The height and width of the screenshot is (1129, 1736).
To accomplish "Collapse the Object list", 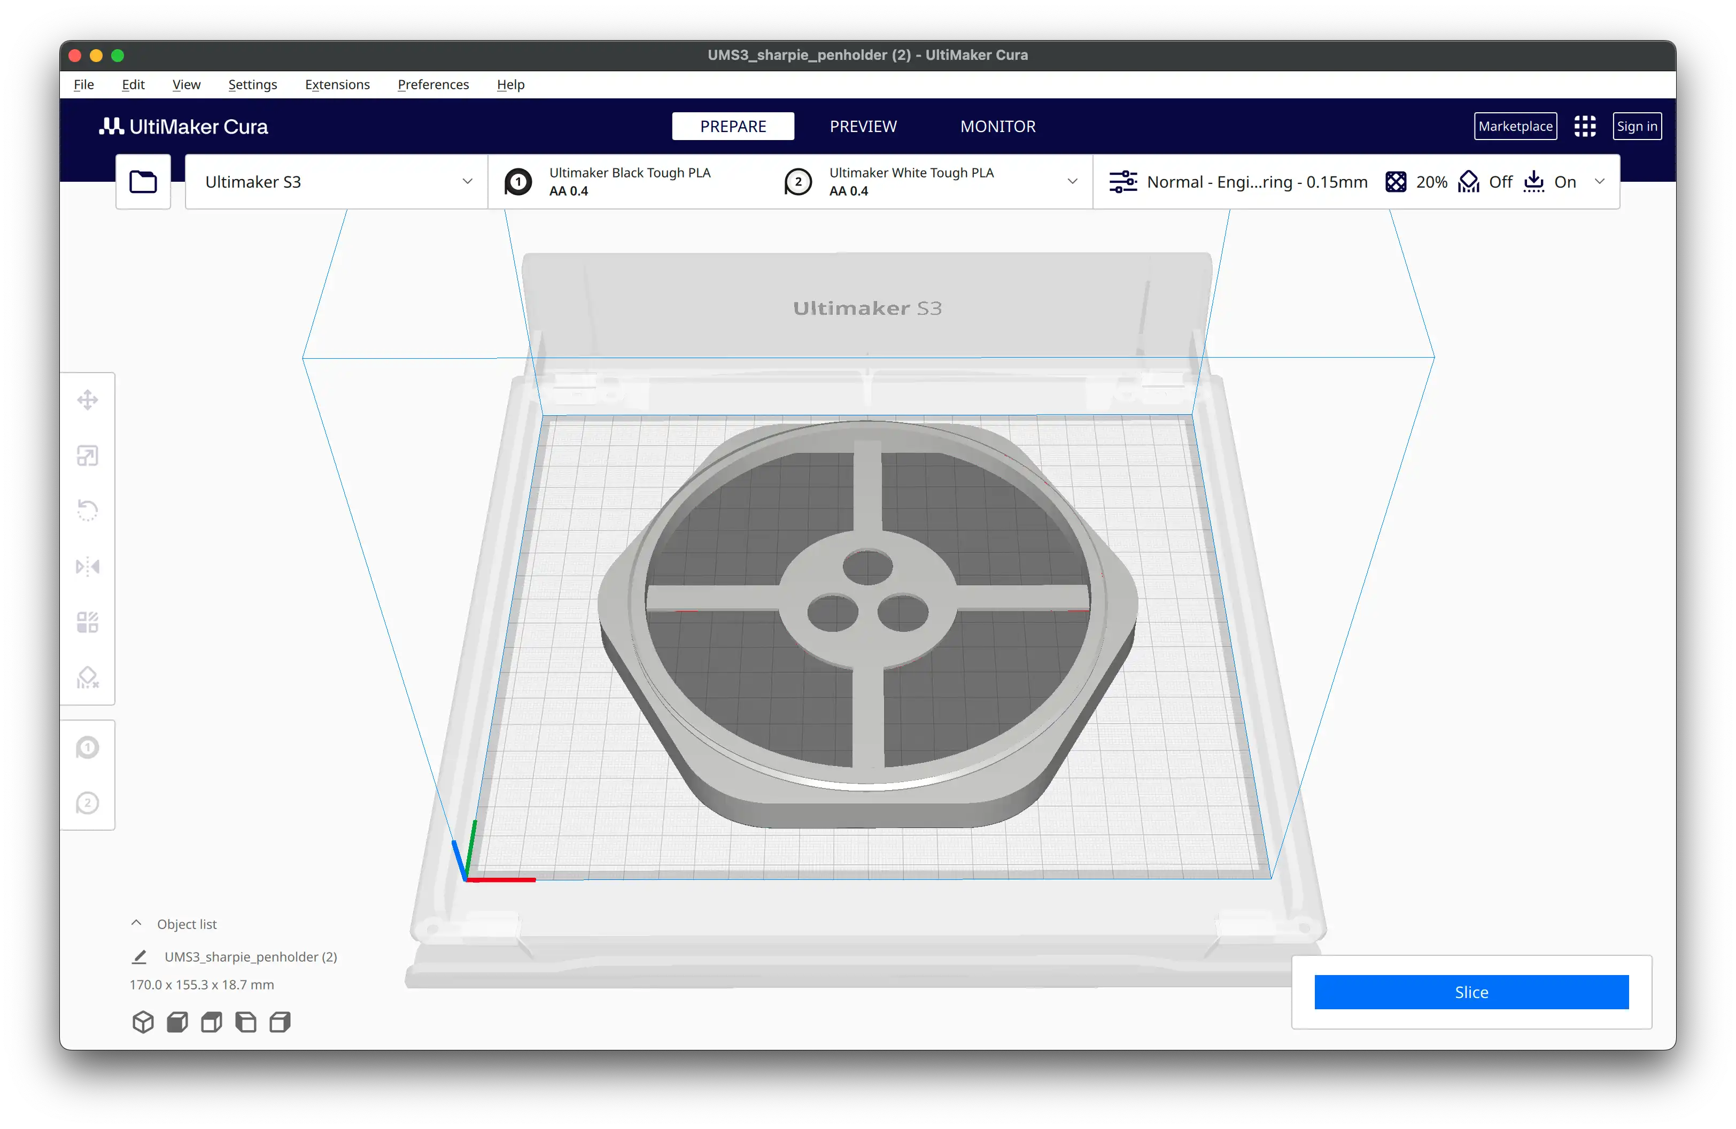I will coord(136,923).
